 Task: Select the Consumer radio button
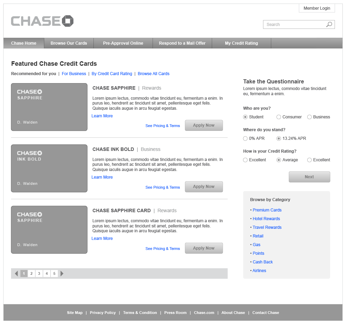coord(279,117)
